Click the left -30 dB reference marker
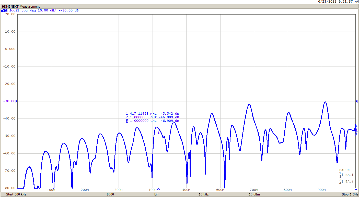The height and width of the screenshot is (197, 359). 16,101
